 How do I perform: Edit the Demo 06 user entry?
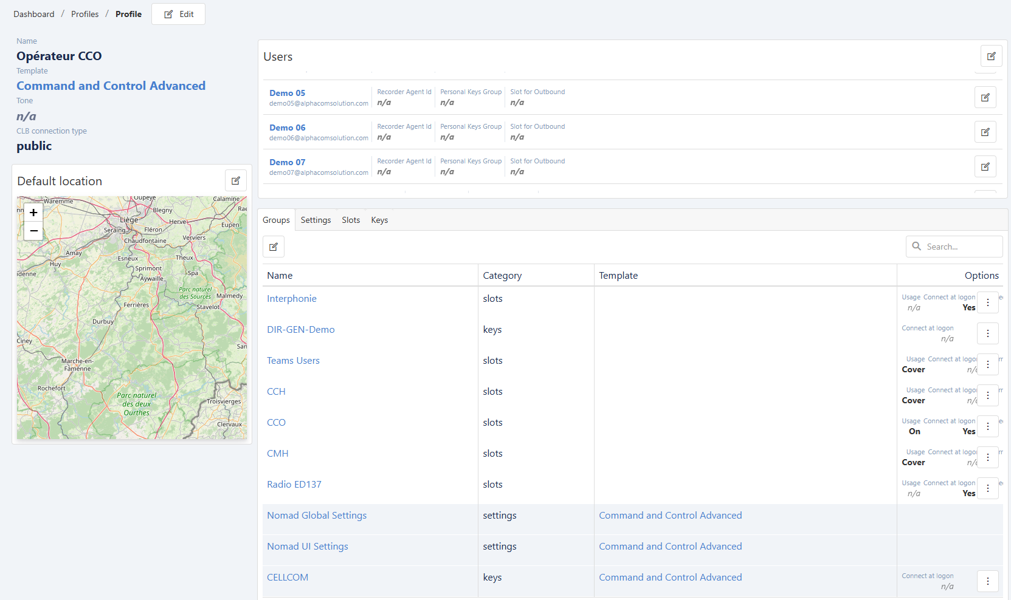[985, 132]
